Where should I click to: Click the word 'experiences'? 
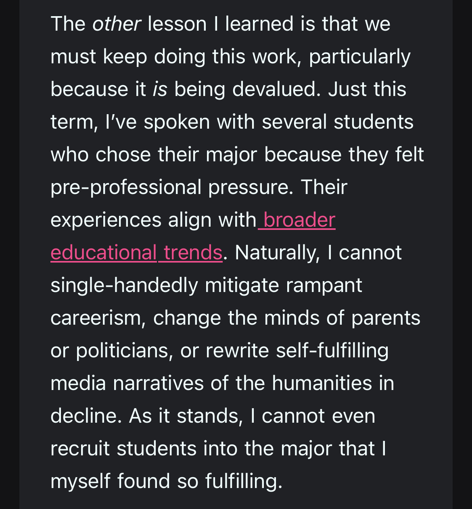pos(105,220)
